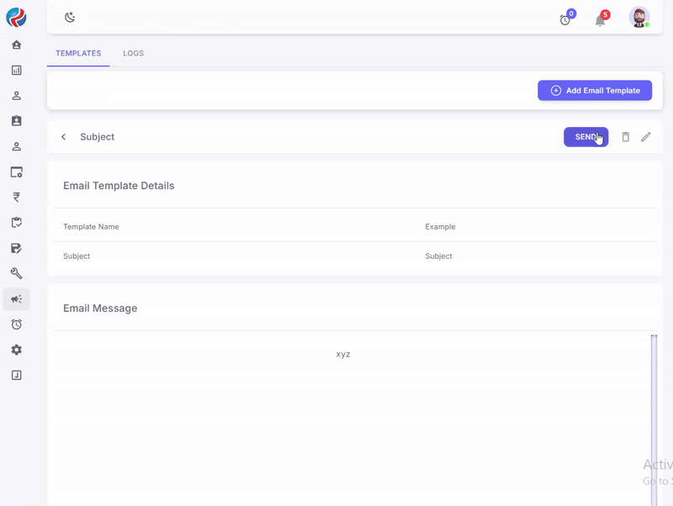Open the settings gear in sidebar
Image resolution: width=673 pixels, height=506 pixels.
[x=16, y=350]
